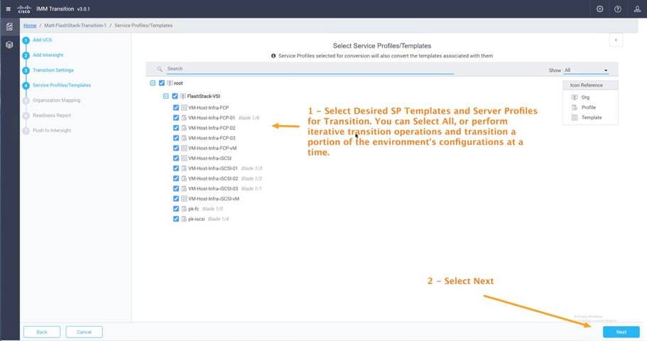Image resolution: width=647 pixels, height=341 pixels.
Task: Uncheck the VM-Host-Infra-iSCSI-02 checkbox
Action: pyautogui.click(x=176, y=178)
